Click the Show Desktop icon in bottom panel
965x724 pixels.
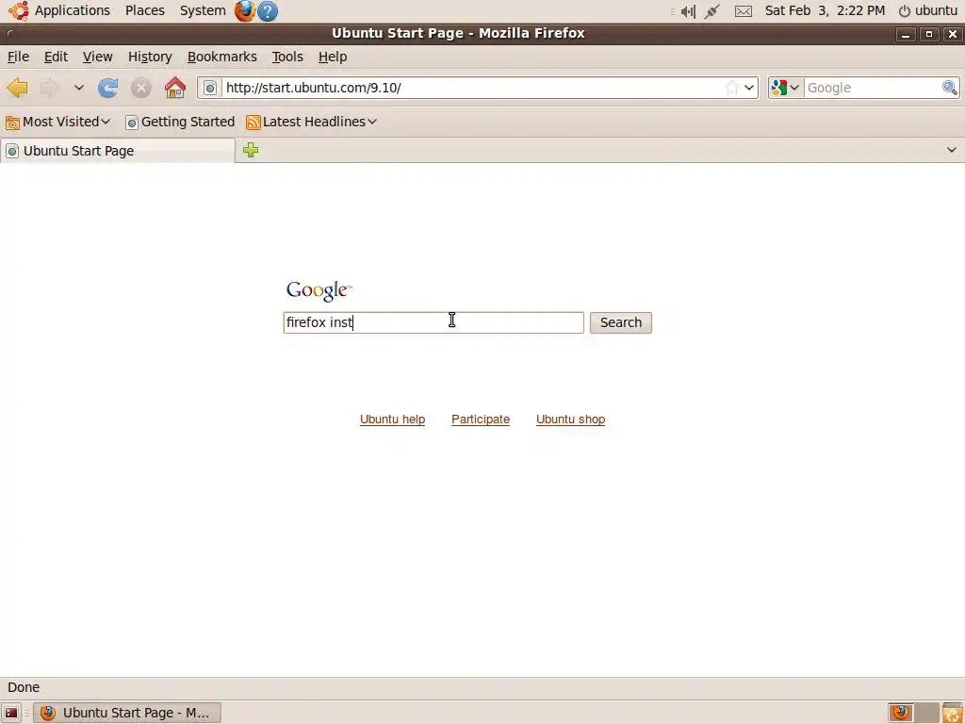tap(11, 713)
